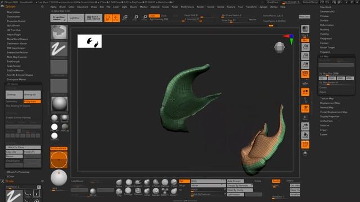Enable Use Existing UV Seams
The height and width of the screenshot is (202, 360).
[18, 106]
